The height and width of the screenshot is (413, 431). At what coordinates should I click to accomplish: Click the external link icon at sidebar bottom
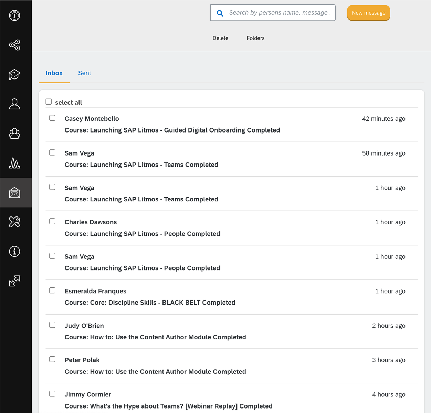pos(14,281)
